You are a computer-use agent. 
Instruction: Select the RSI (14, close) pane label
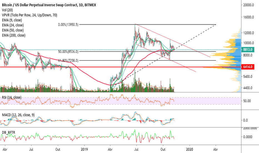point(12,97)
